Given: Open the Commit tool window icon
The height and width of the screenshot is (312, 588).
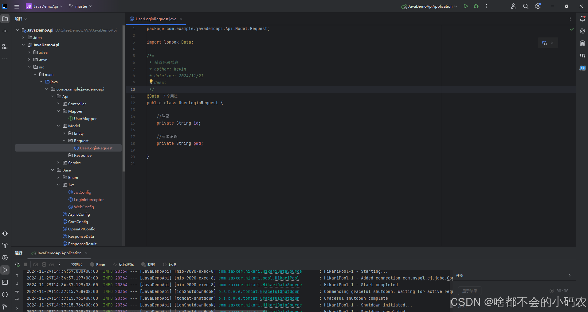Looking at the screenshot, I should (x=5, y=31).
